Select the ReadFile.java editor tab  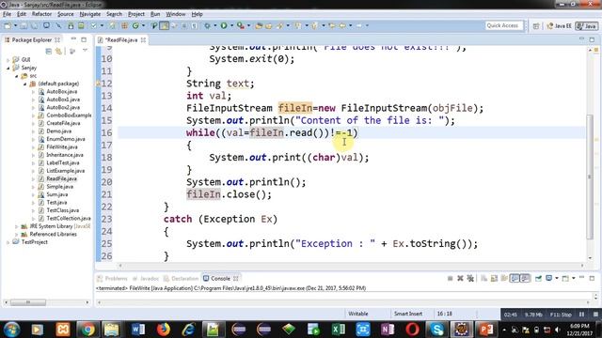[121, 39]
